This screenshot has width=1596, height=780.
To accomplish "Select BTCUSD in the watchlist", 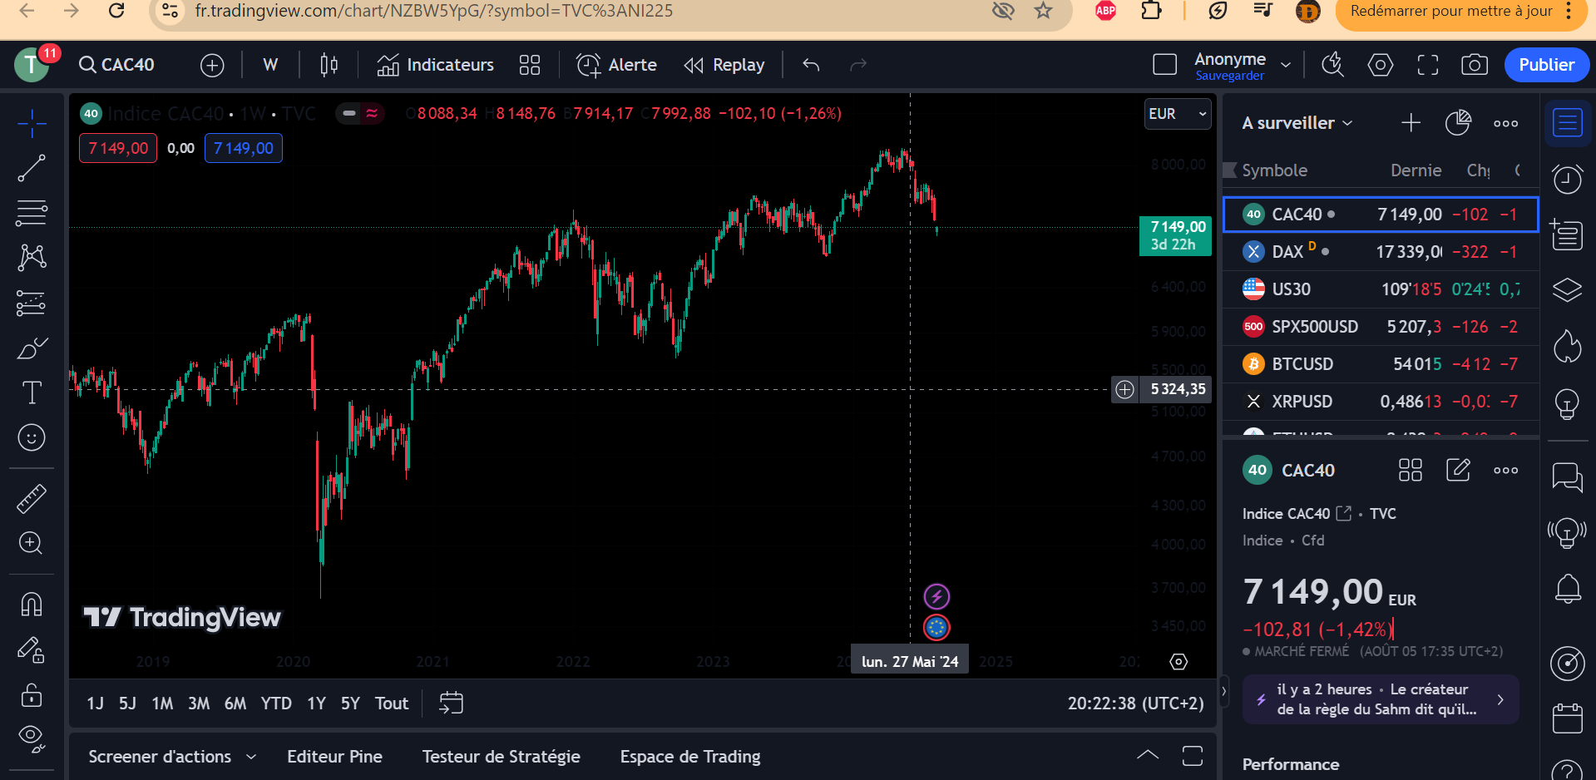I will 1381,364.
